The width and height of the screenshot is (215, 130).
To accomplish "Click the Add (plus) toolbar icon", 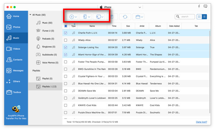I will click(x=72, y=17).
